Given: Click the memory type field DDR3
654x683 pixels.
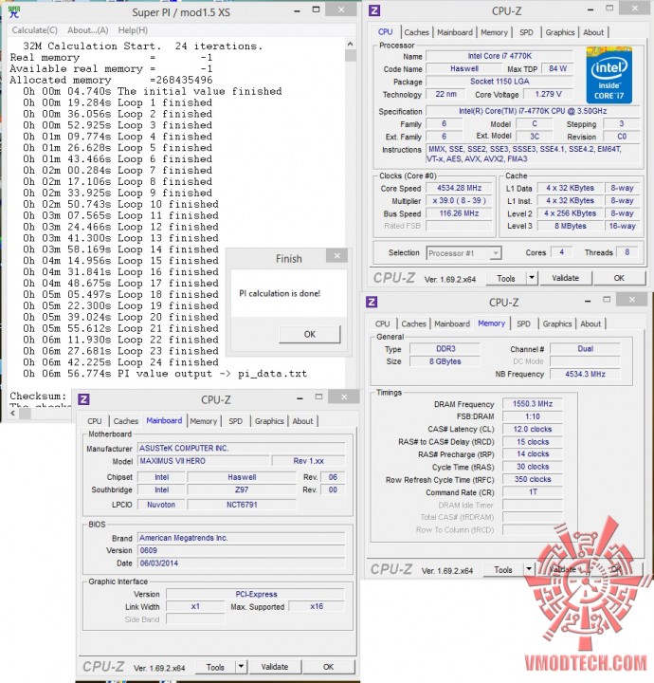Looking at the screenshot, I should coord(445,348).
